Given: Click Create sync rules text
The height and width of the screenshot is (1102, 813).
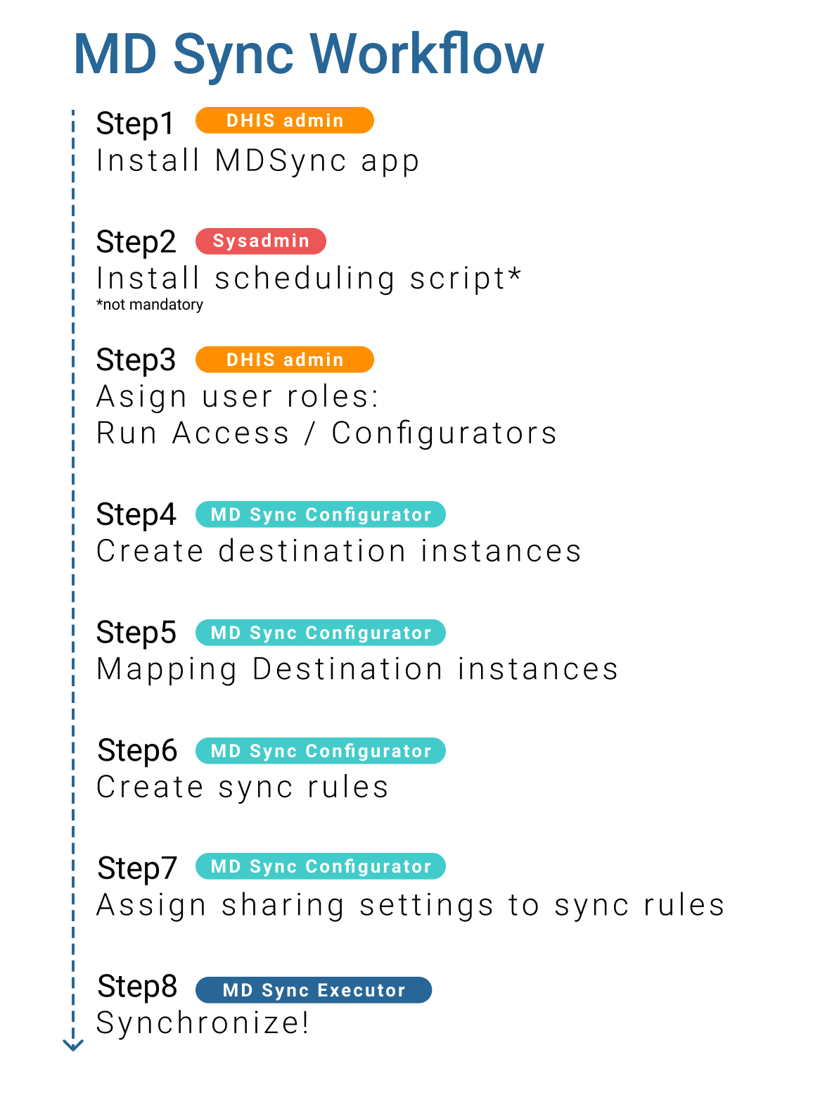Looking at the screenshot, I should 243,787.
